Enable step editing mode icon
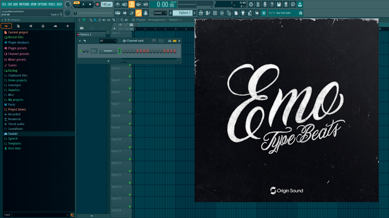Viewport: 389px width, 218px height. click(132, 13)
